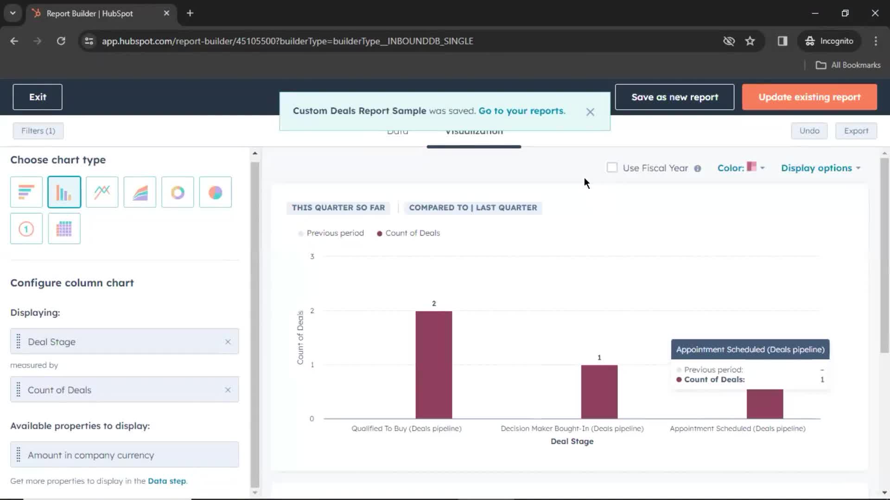Image resolution: width=890 pixels, height=500 pixels.
Task: Expand the Display options dropdown
Action: coord(821,168)
